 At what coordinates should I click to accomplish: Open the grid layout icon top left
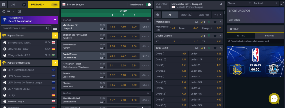[x=4, y=4]
